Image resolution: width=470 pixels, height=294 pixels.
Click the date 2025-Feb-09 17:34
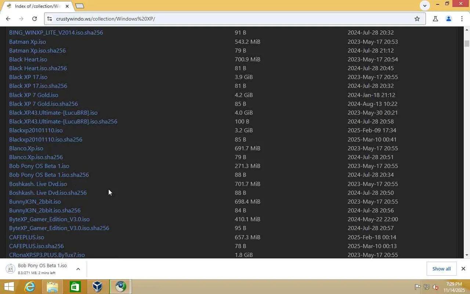[x=372, y=130]
